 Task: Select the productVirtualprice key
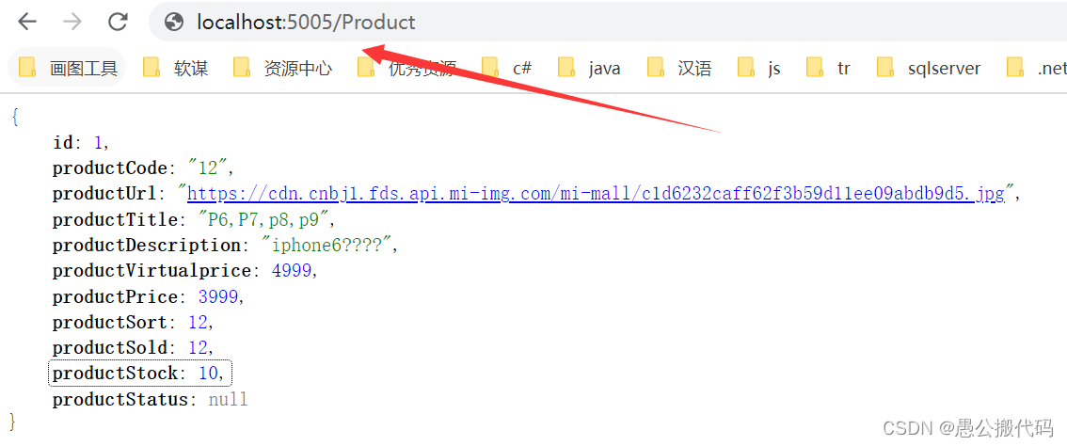click(x=151, y=271)
